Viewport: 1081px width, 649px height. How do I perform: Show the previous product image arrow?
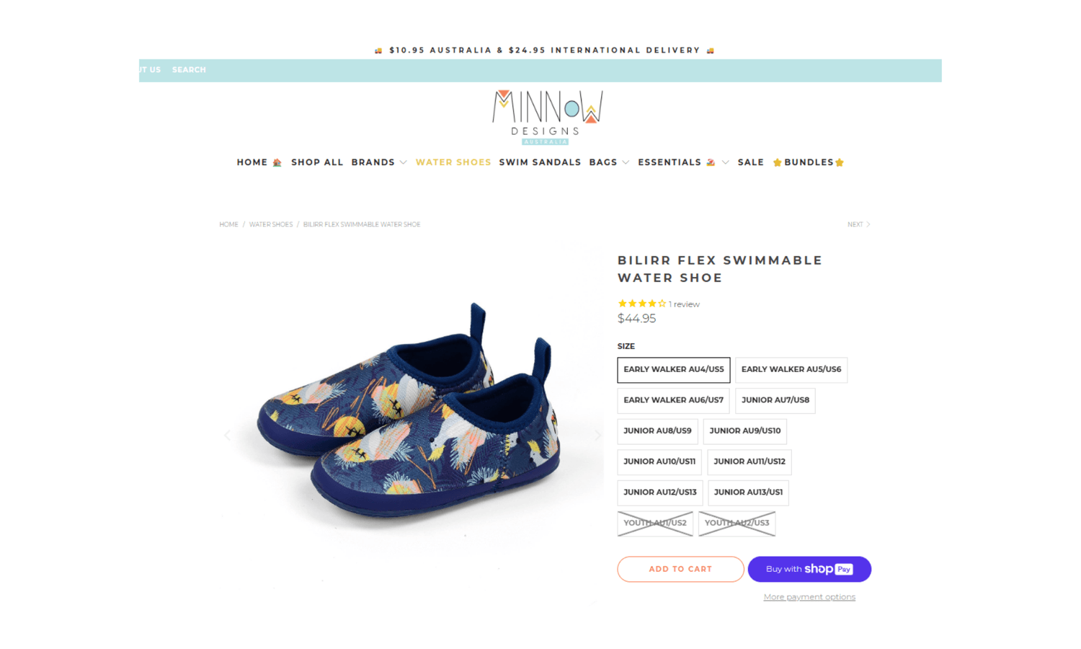click(x=227, y=435)
